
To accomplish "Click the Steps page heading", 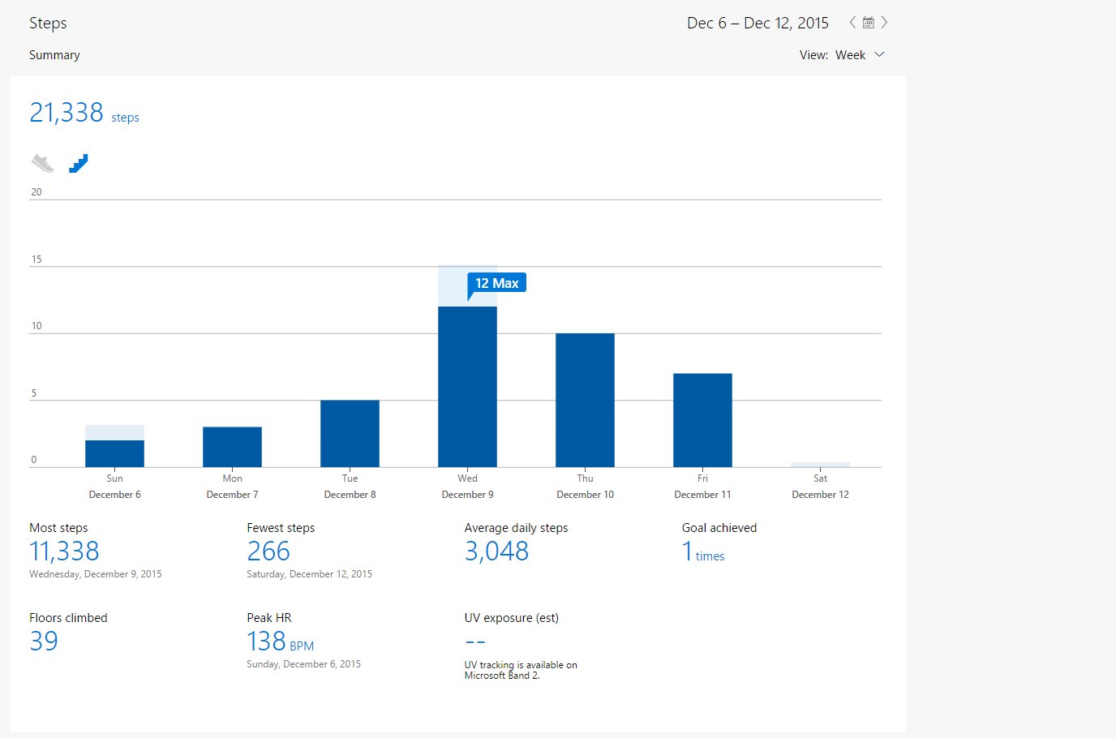I will tap(48, 24).
